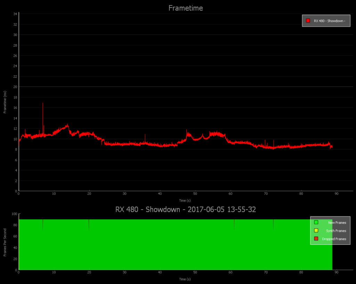The image size is (356, 284).
Task: Click the 'Time (s)' label under Frametime chart
Action: coord(185,200)
